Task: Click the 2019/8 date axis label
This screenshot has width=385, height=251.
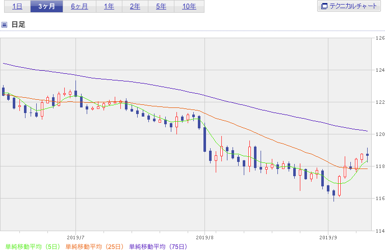Action: [205, 238]
